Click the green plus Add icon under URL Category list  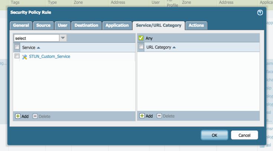click(x=142, y=116)
